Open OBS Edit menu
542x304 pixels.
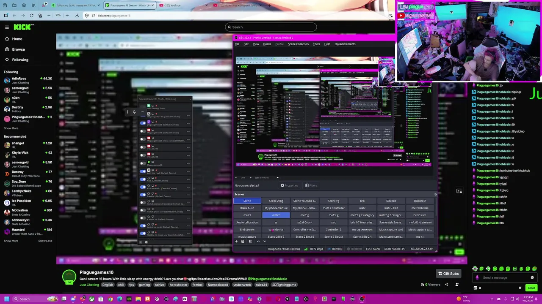coord(246,44)
